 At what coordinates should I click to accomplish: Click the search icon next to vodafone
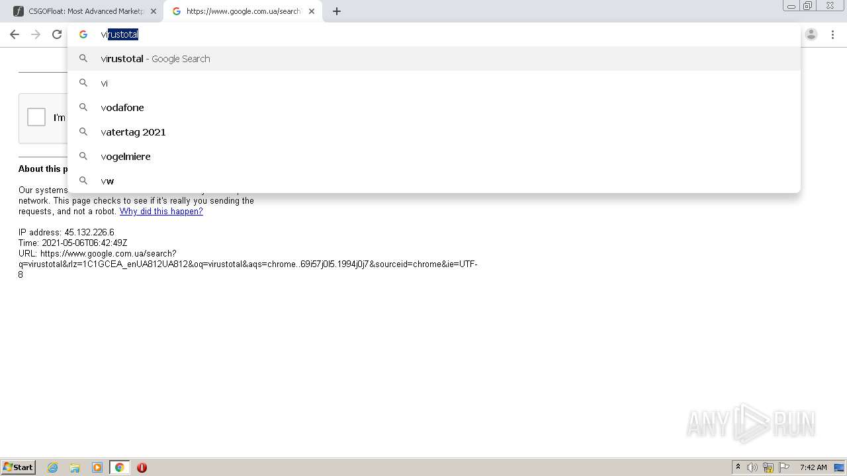[83, 107]
